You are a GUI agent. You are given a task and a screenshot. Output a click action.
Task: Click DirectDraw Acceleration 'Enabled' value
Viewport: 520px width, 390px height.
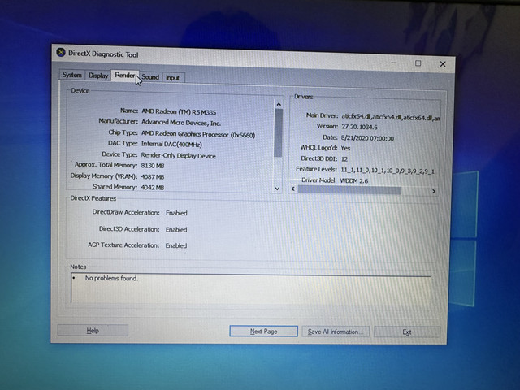[x=176, y=213]
